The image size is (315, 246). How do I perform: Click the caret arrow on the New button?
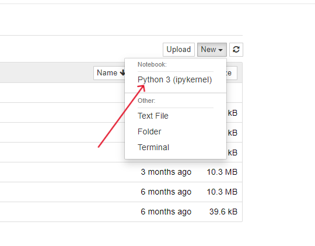click(x=220, y=50)
